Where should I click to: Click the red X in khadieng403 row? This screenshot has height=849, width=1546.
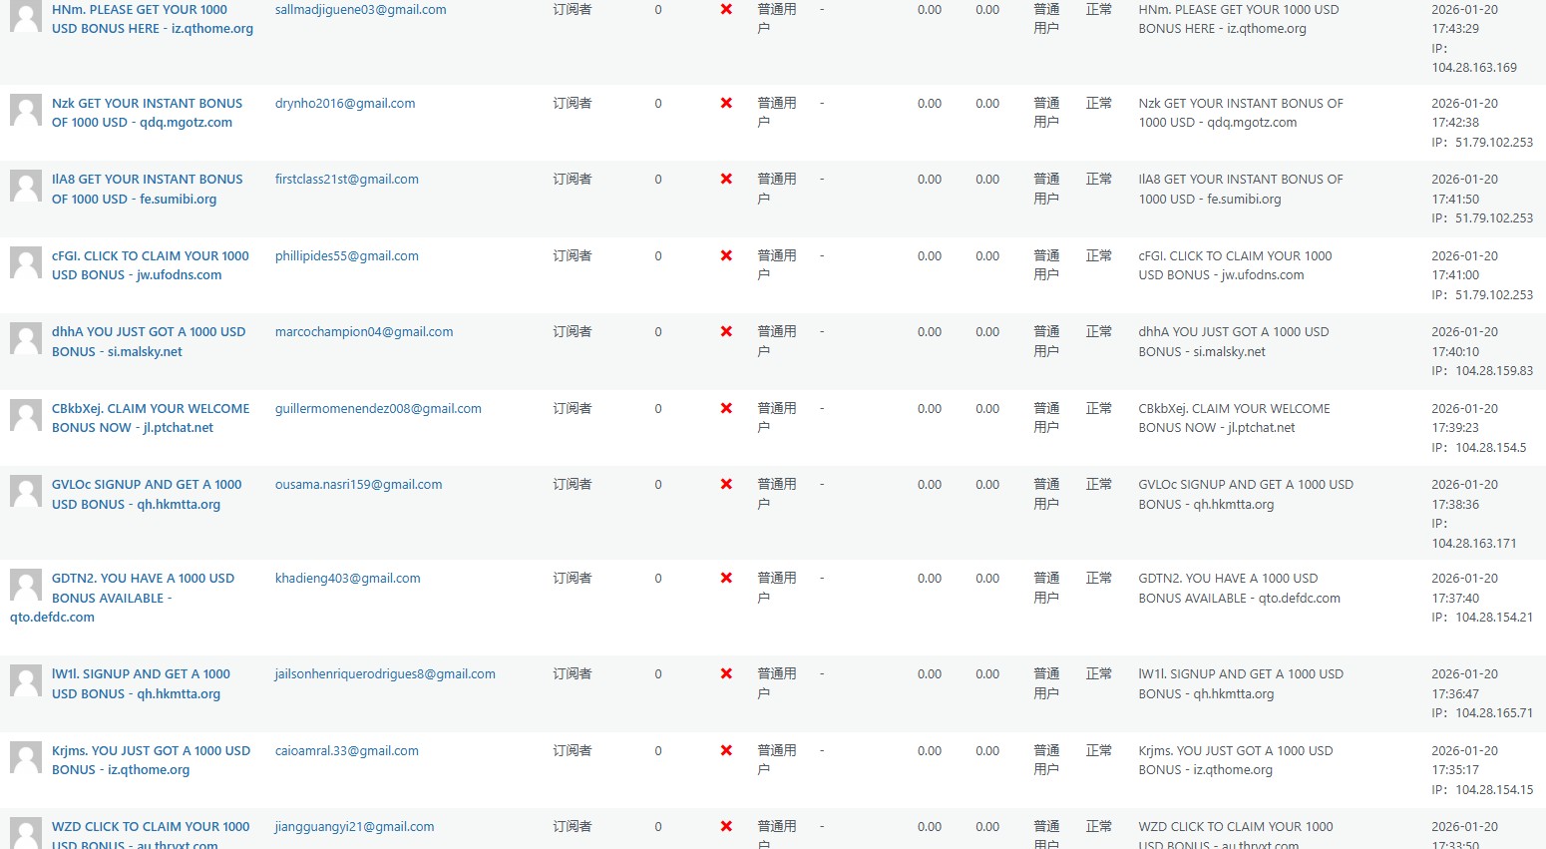726,579
